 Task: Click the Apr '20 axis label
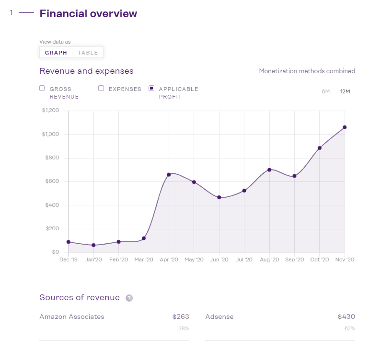point(169,259)
